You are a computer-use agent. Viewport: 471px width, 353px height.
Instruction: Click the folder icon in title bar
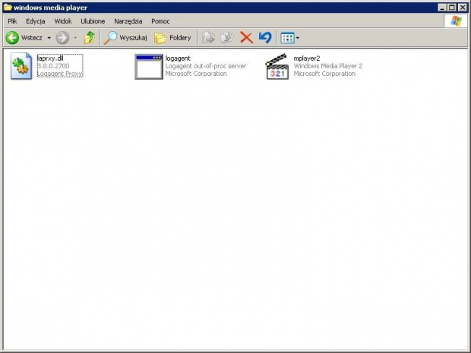tap(8, 7)
